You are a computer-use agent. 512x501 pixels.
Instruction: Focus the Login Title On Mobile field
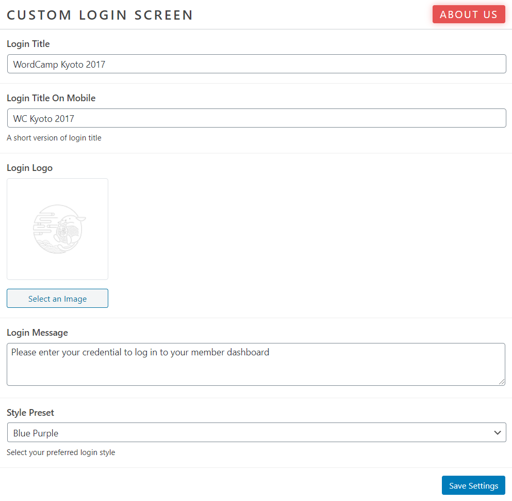click(256, 118)
